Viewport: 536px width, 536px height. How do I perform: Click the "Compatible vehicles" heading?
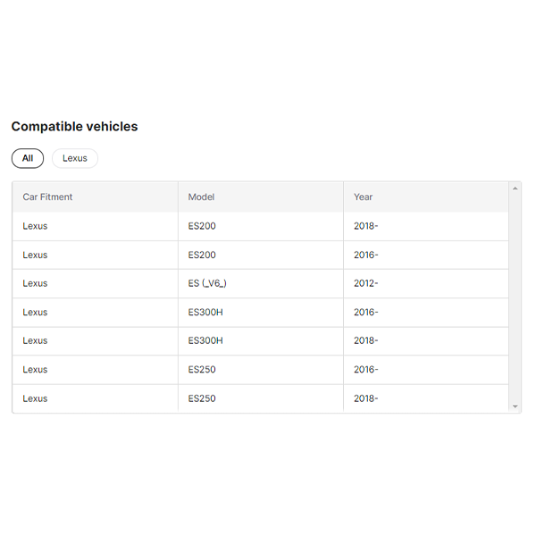[x=74, y=127]
